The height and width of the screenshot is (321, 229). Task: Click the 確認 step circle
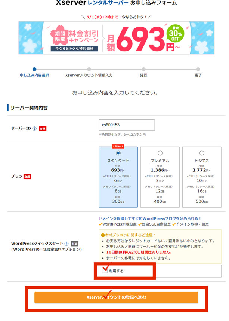point(143,69)
